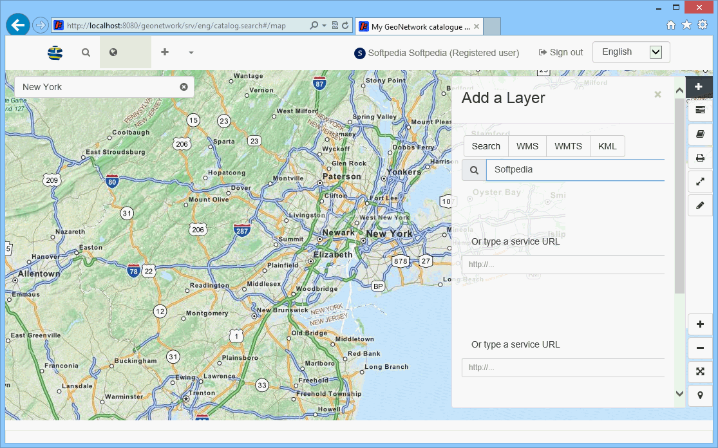Click the panel scrollbar down arrow
This screenshot has height=448, width=718.
pyautogui.click(x=679, y=393)
